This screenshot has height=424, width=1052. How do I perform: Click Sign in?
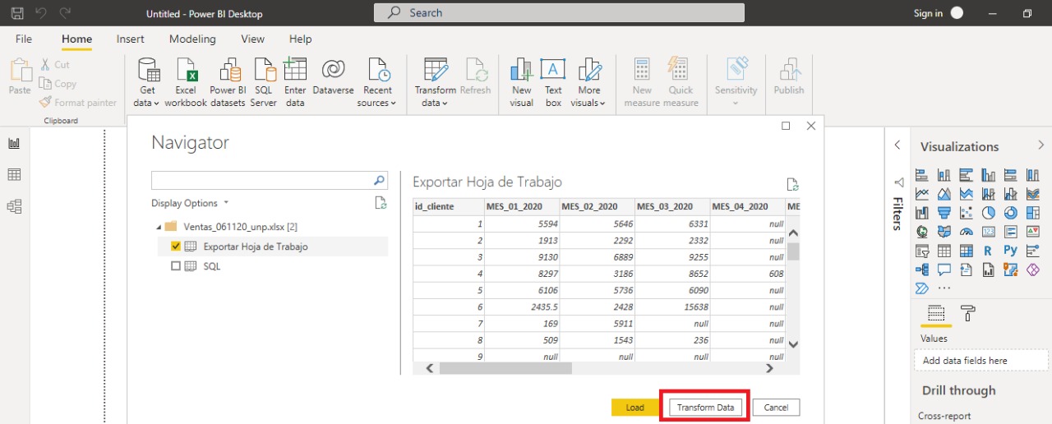(928, 13)
